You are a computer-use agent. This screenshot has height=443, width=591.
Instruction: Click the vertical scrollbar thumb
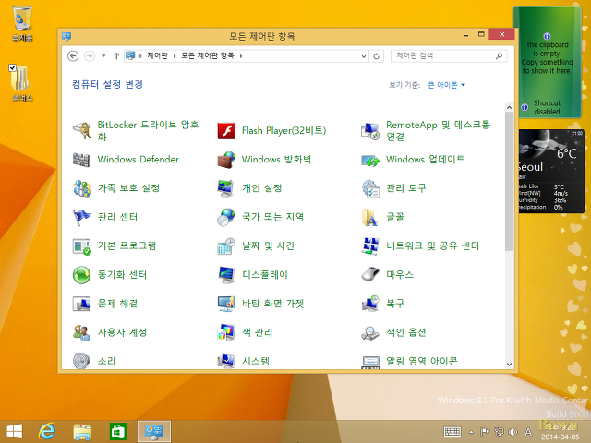click(x=509, y=182)
